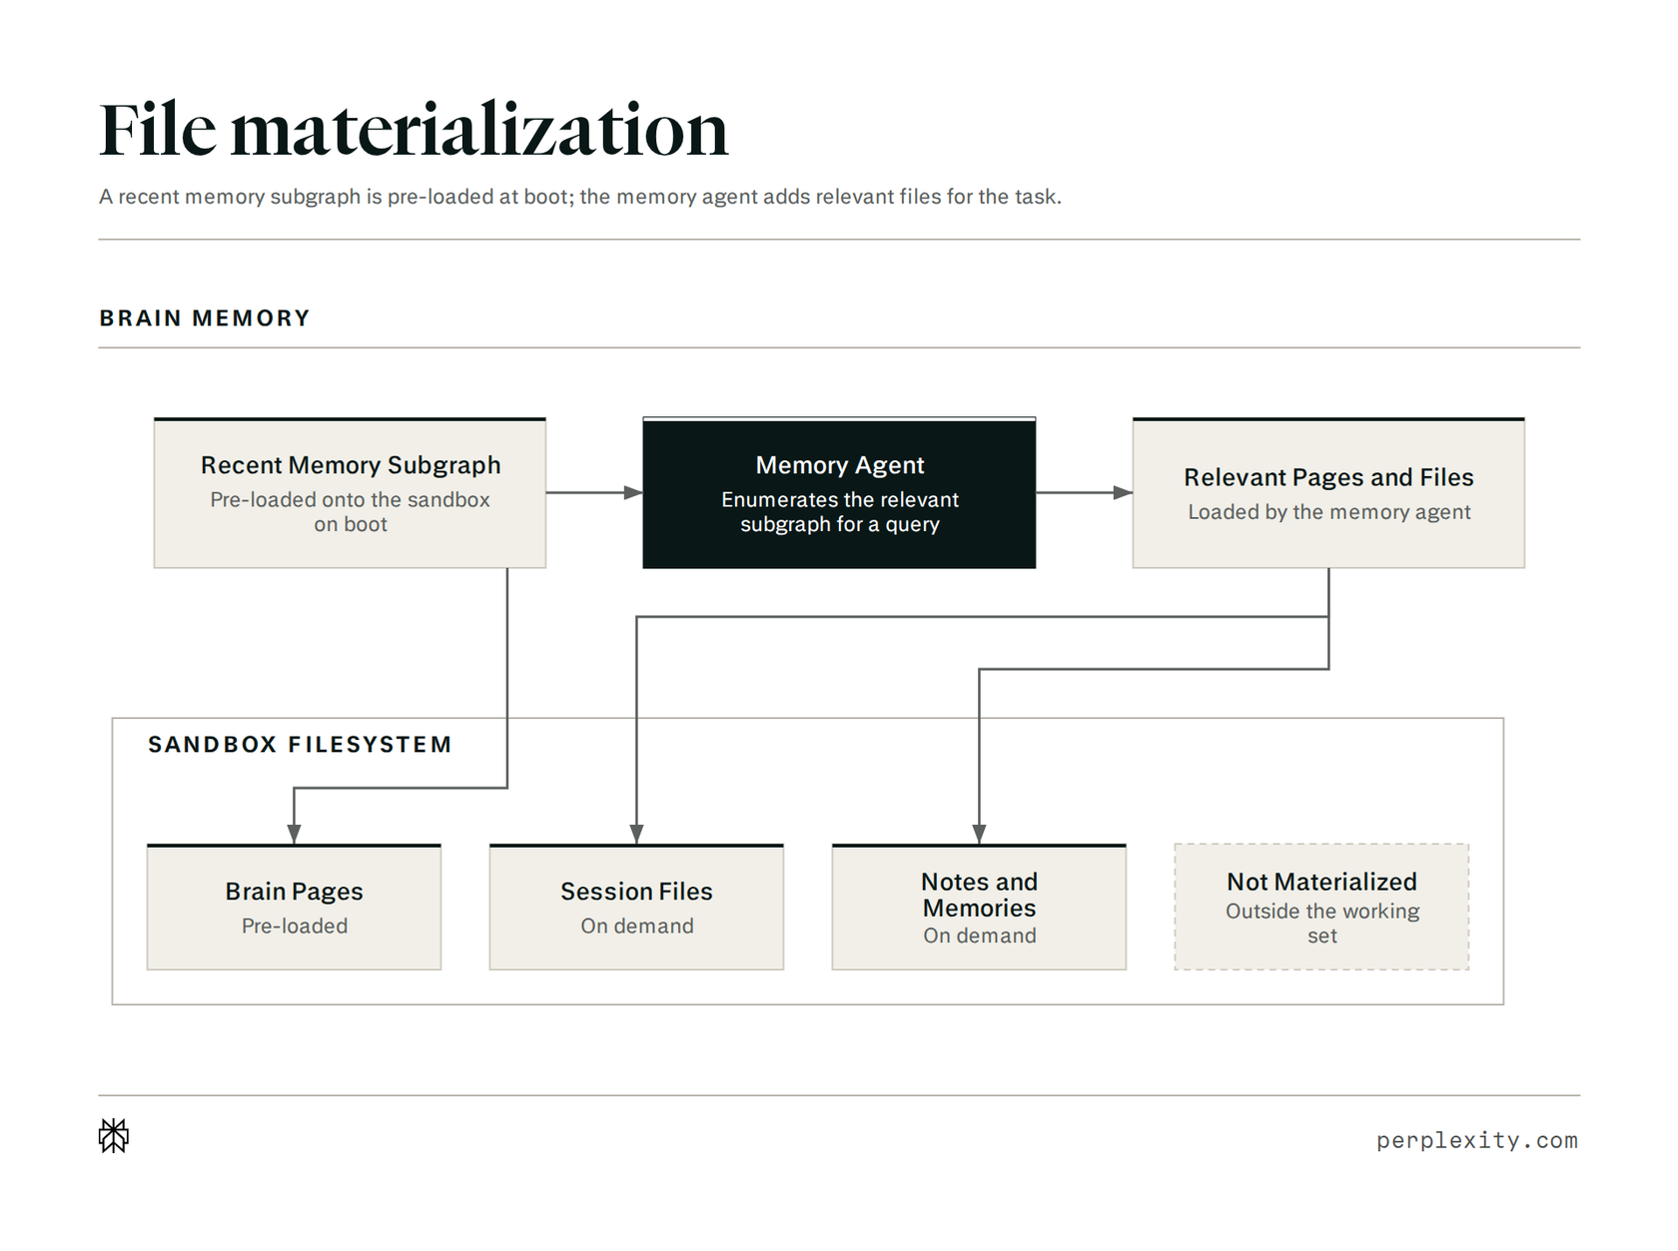Select the dark Memory Agent box

[839, 493]
